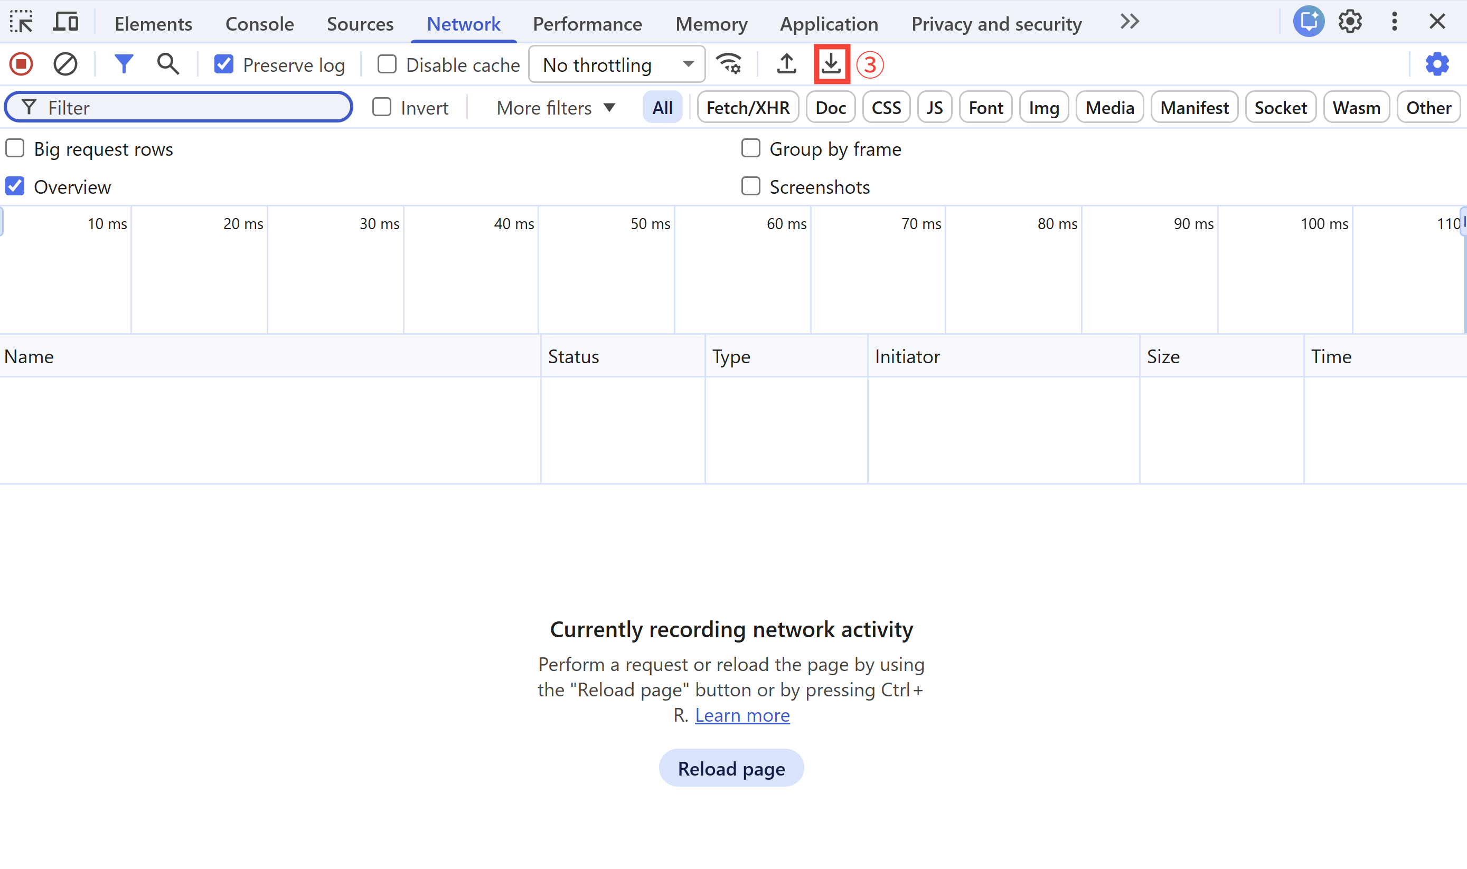
Task: Click the 50 ms overview timeline mark
Action: pyautogui.click(x=650, y=224)
